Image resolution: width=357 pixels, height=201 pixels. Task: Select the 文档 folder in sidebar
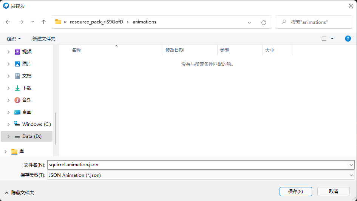tap(27, 76)
